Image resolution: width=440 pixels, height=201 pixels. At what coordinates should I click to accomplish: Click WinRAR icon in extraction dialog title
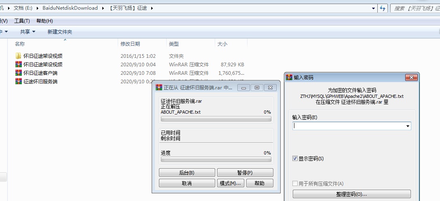pyautogui.click(x=159, y=88)
